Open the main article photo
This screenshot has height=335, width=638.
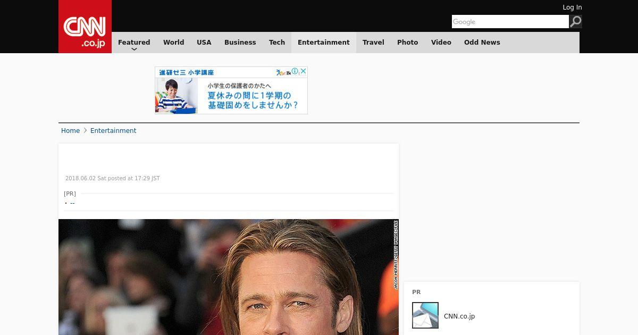pos(229,277)
